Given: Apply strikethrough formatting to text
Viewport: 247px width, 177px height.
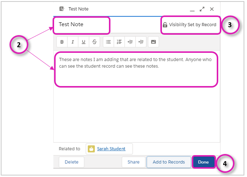Looking at the screenshot, I should [94, 42].
